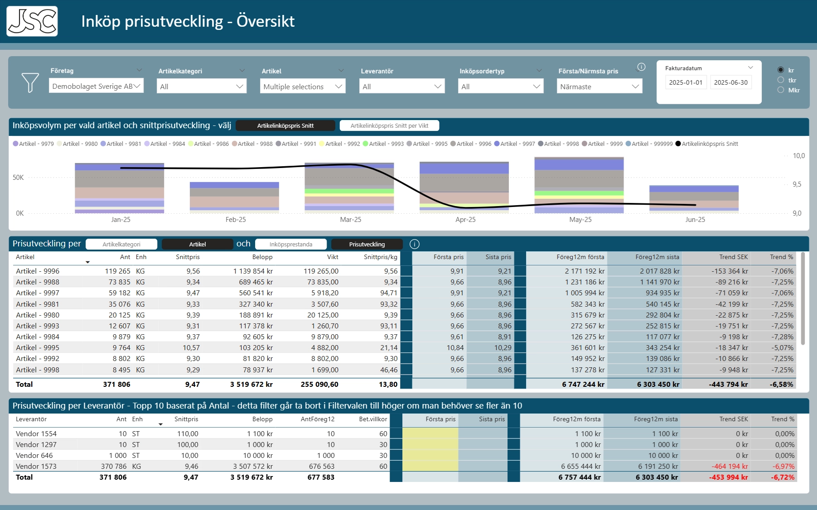Image resolution: width=817 pixels, height=510 pixels.
Task: Click the Inköpsprestanda button
Action: click(290, 244)
